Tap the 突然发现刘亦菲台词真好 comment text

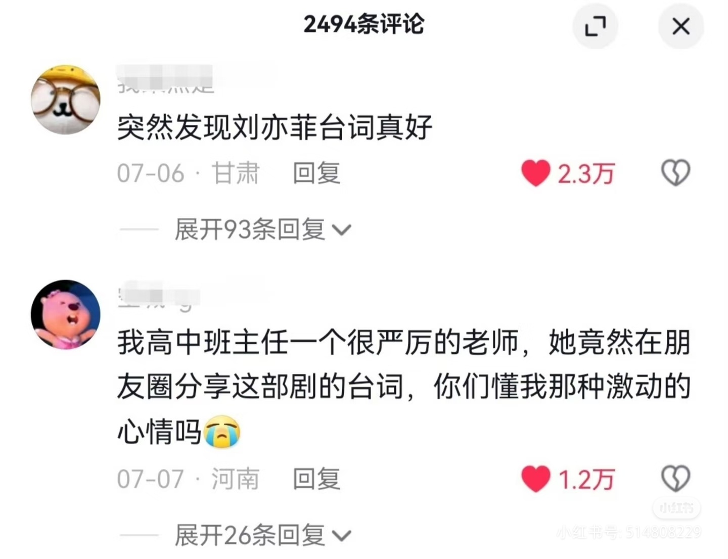(275, 127)
